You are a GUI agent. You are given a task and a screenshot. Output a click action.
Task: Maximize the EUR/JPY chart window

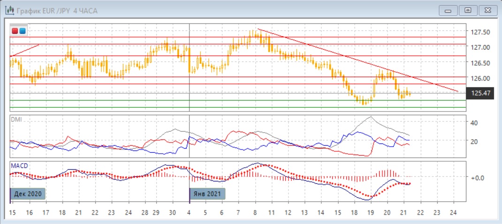467,10
